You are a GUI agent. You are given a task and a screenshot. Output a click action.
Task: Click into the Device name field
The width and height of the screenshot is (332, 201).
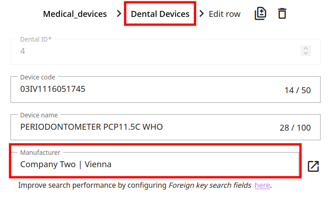click(x=146, y=127)
